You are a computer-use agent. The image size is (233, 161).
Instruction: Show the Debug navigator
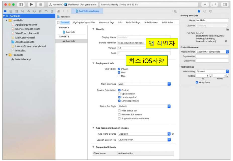(40, 11)
